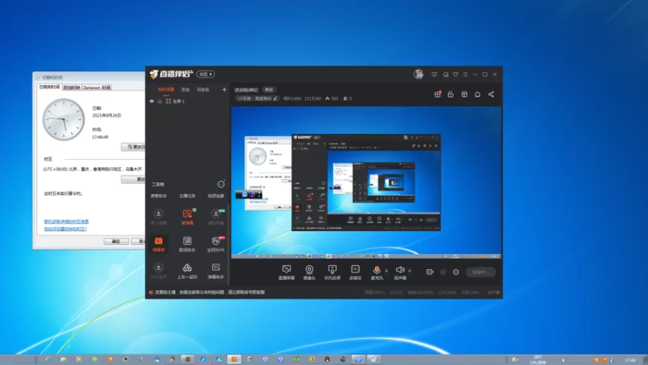This screenshot has width=648, height=365.
Task: Switch to Internet 时间 tab in the date dialog
Action: 96,88
